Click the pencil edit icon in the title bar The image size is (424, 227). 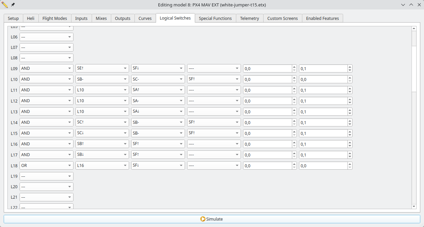pos(5,4)
